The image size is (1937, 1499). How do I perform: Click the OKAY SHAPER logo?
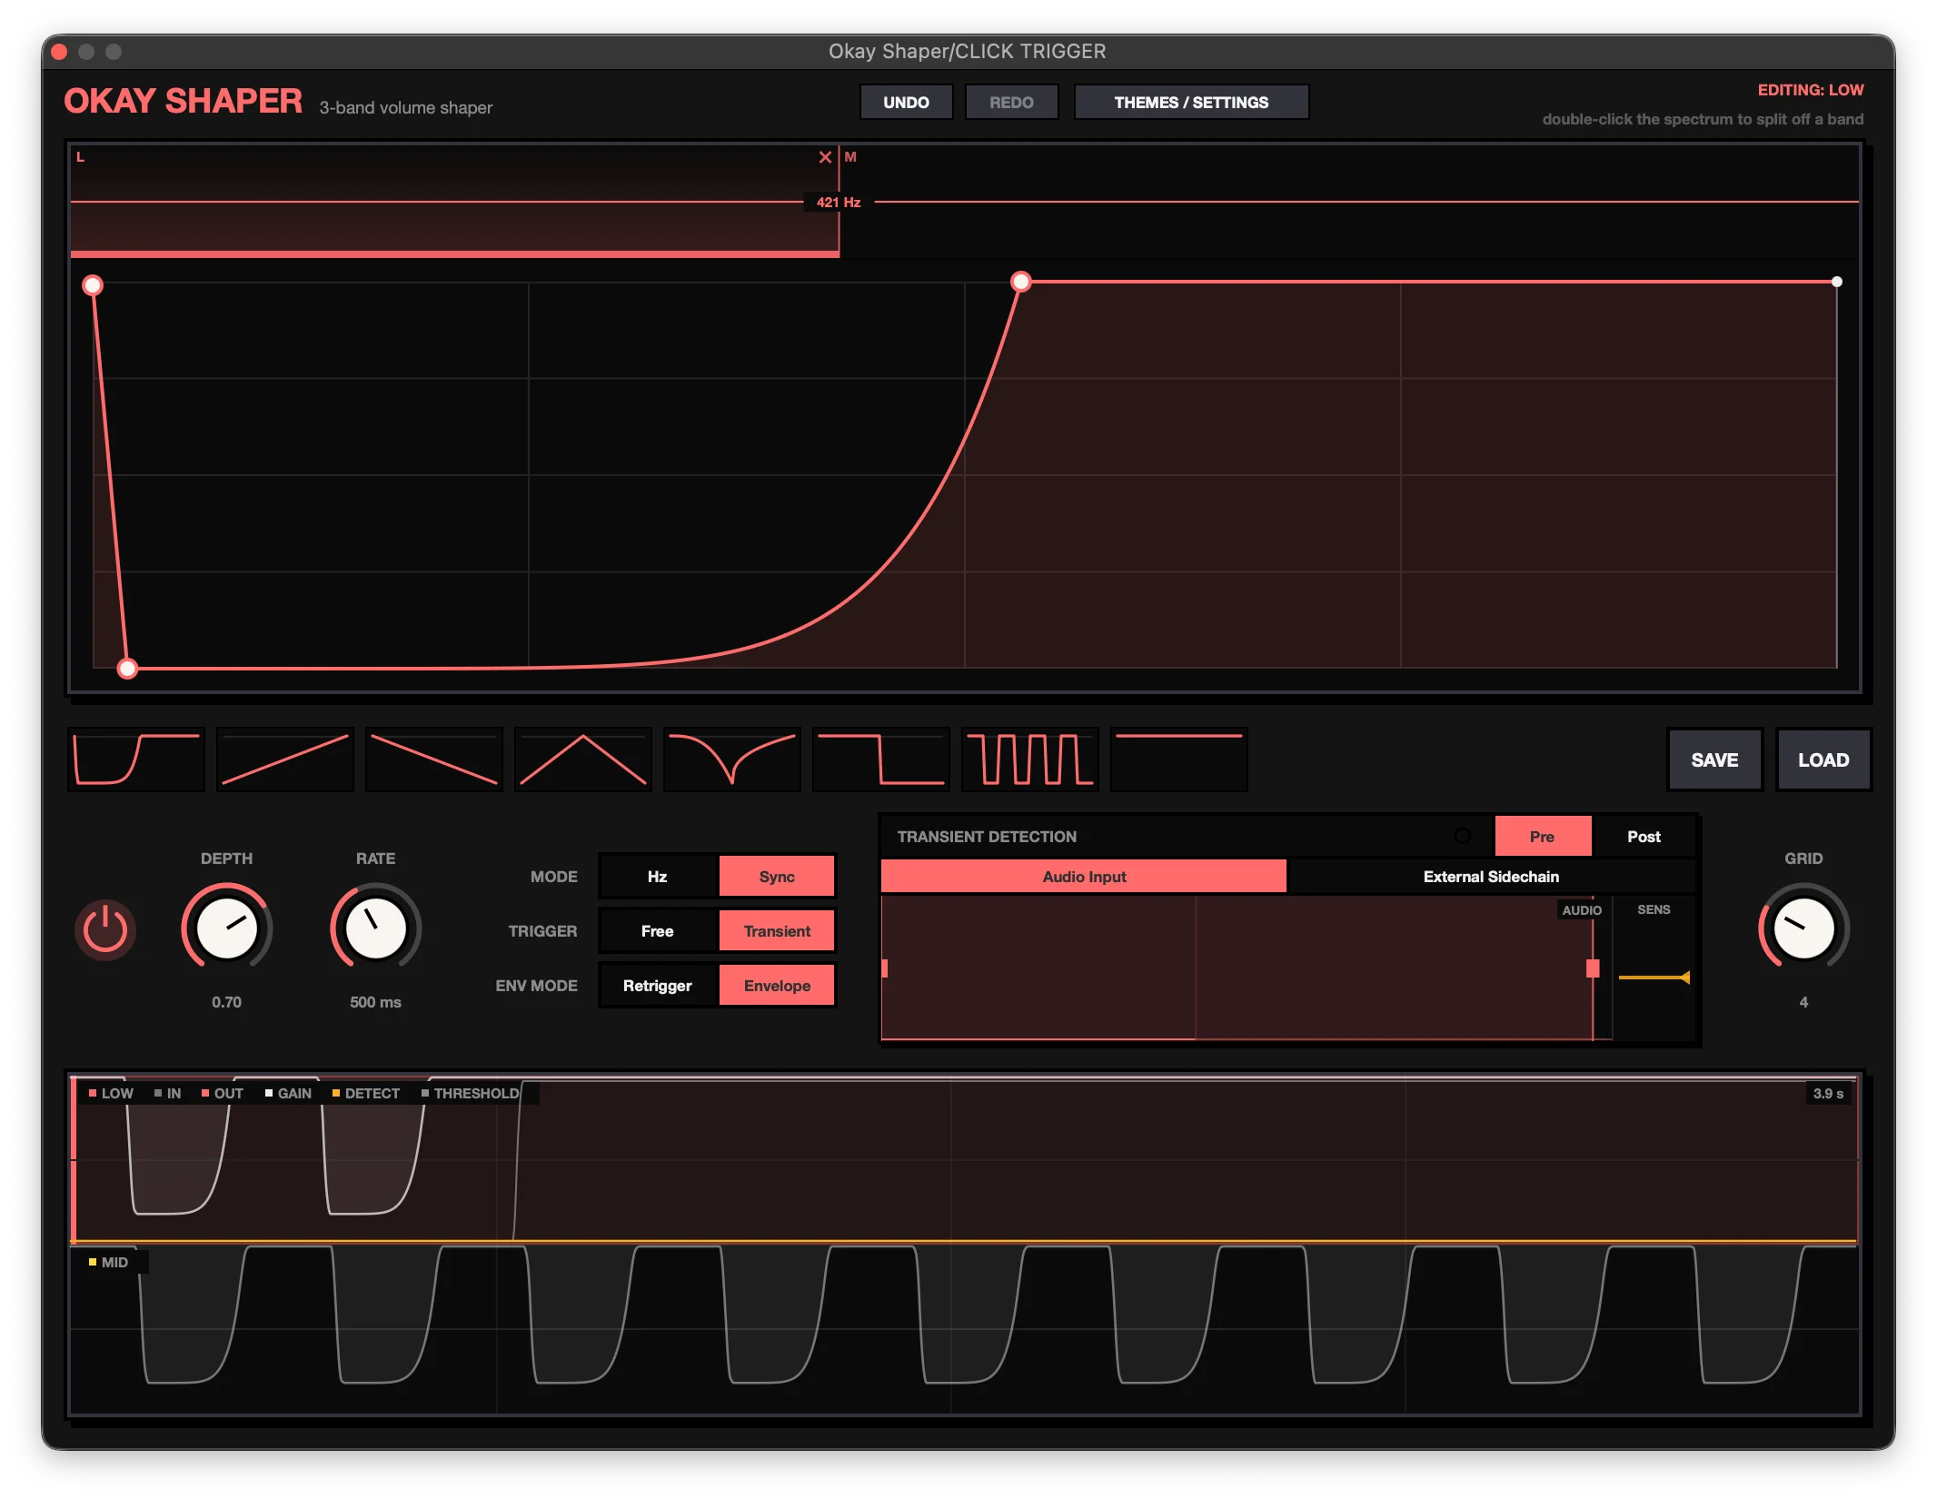click(x=184, y=101)
